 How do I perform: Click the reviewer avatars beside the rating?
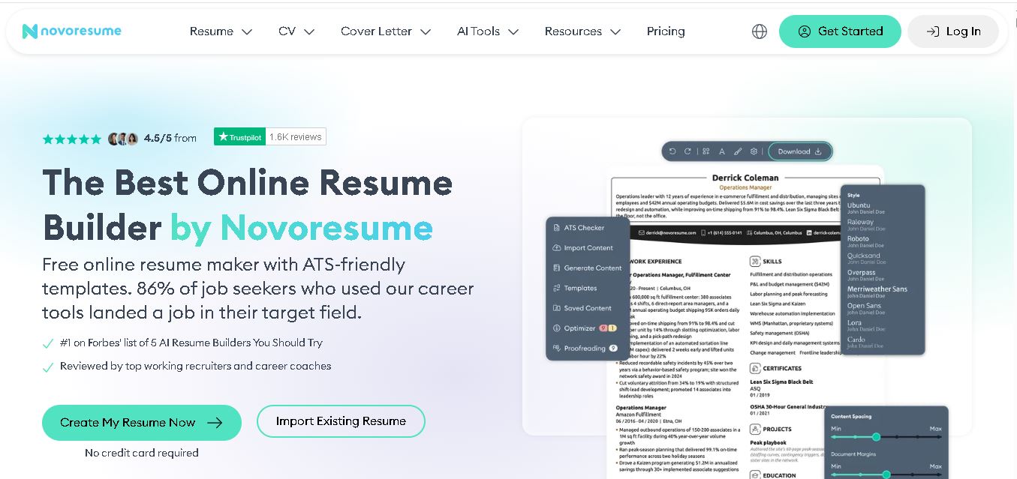(x=124, y=139)
